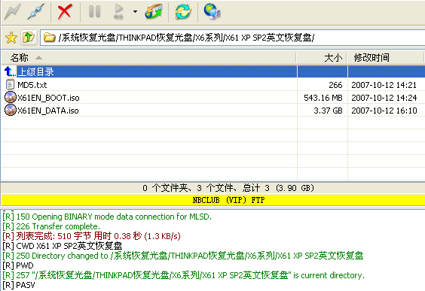Click the disconnect plug icon
The height and width of the screenshot is (291, 425).
pyautogui.click(x=35, y=11)
